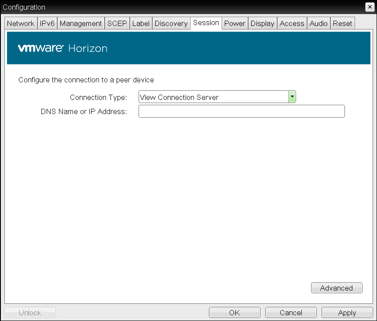The image size is (377, 321).
Task: Close the Configuration window
Action: pyautogui.click(x=370, y=7)
